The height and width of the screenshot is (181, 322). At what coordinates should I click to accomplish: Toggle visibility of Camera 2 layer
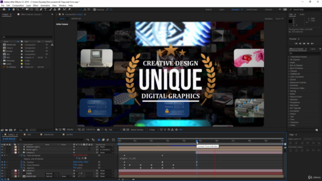click(2, 152)
